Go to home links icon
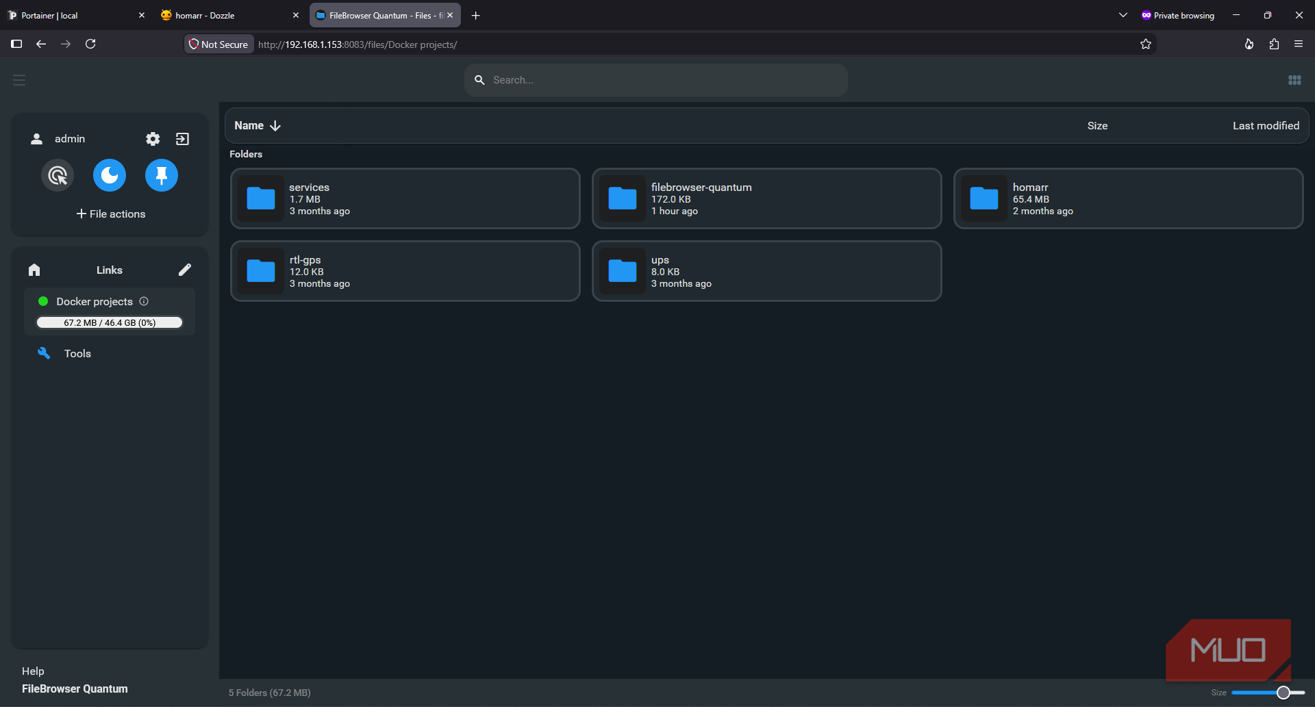Viewport: 1315px width, 707px height. point(34,270)
